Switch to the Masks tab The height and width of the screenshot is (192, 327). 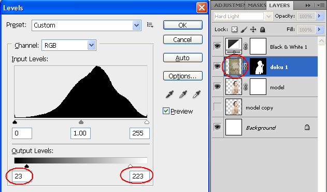coord(257,6)
